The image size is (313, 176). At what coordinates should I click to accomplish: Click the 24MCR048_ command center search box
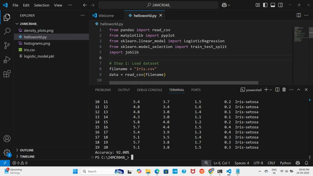158,5
